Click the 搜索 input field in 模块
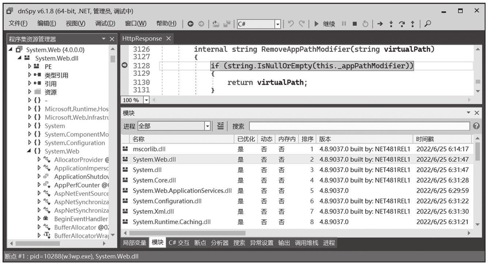Image resolution: width=488 pixels, height=265 pixels. [359, 126]
